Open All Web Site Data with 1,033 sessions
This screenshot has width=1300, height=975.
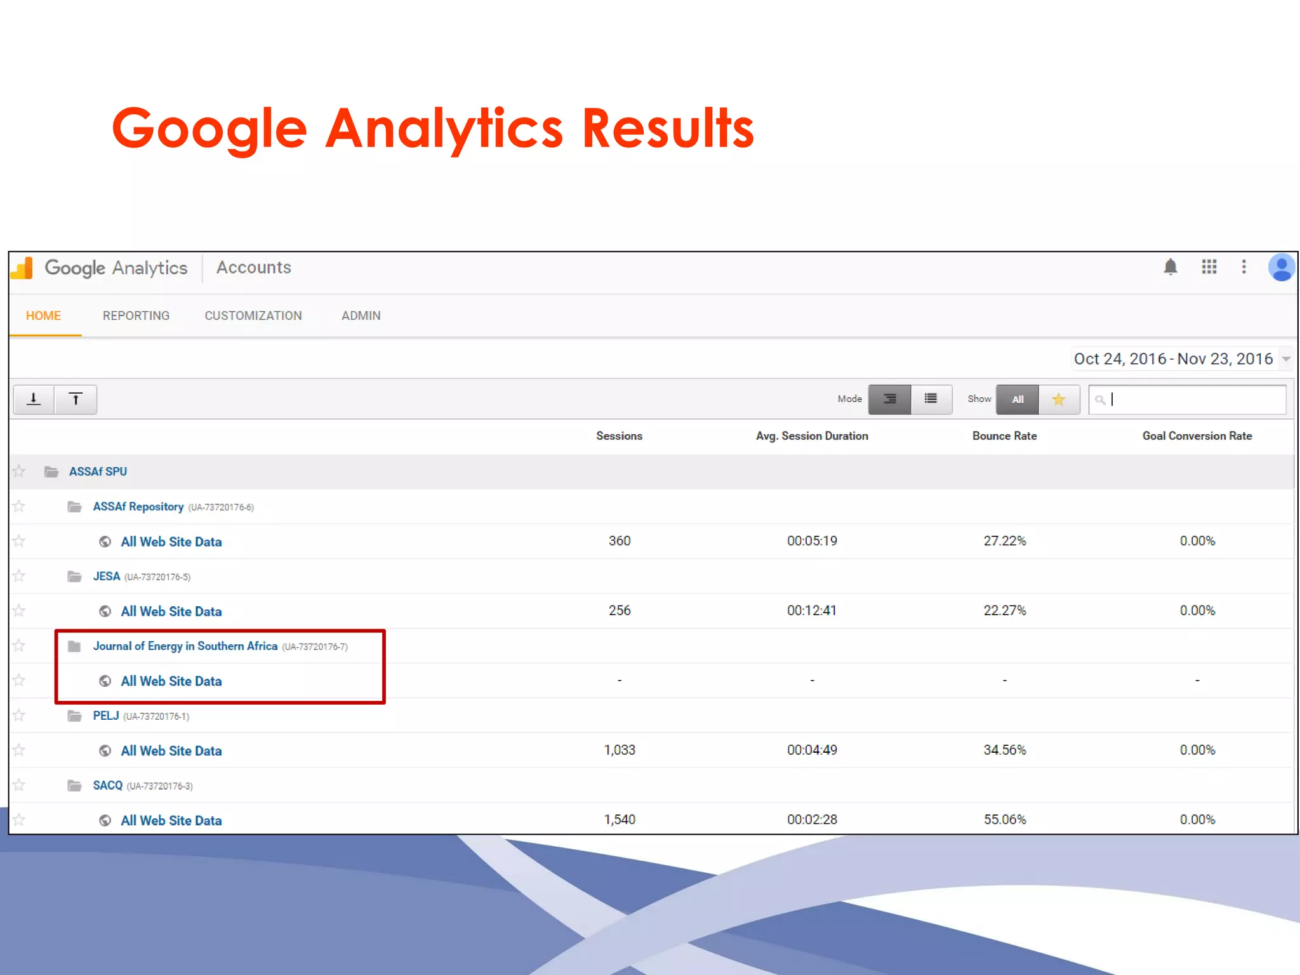point(171,751)
